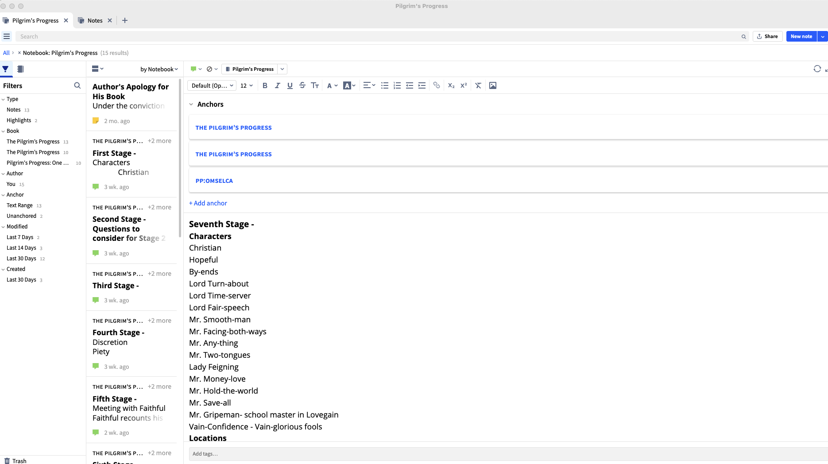The width and height of the screenshot is (828, 464).
Task: Open the font family dropdown
Action: [212, 85]
